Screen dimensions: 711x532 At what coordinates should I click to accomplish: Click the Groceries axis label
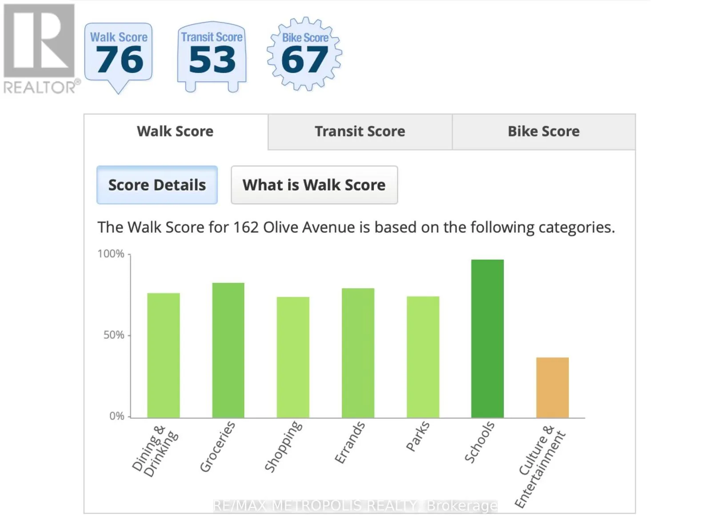218,446
